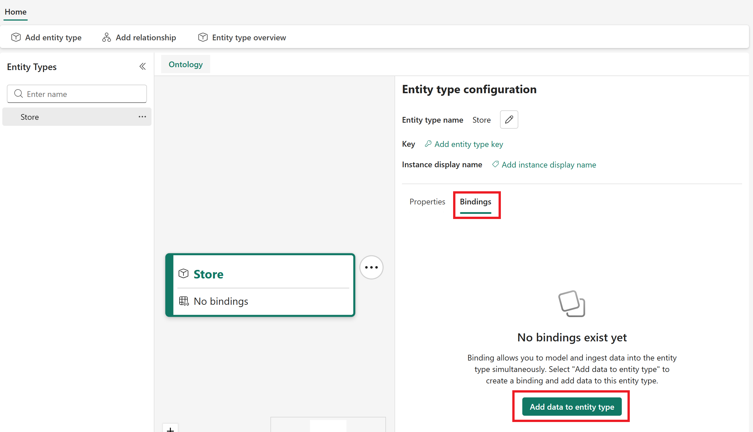Click the cube icon on the Store card

click(184, 274)
